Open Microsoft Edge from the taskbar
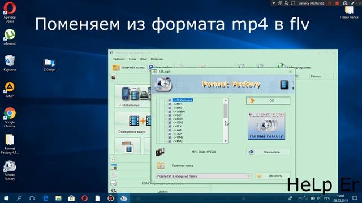The width and height of the screenshot is (362, 203). [x=45, y=198]
